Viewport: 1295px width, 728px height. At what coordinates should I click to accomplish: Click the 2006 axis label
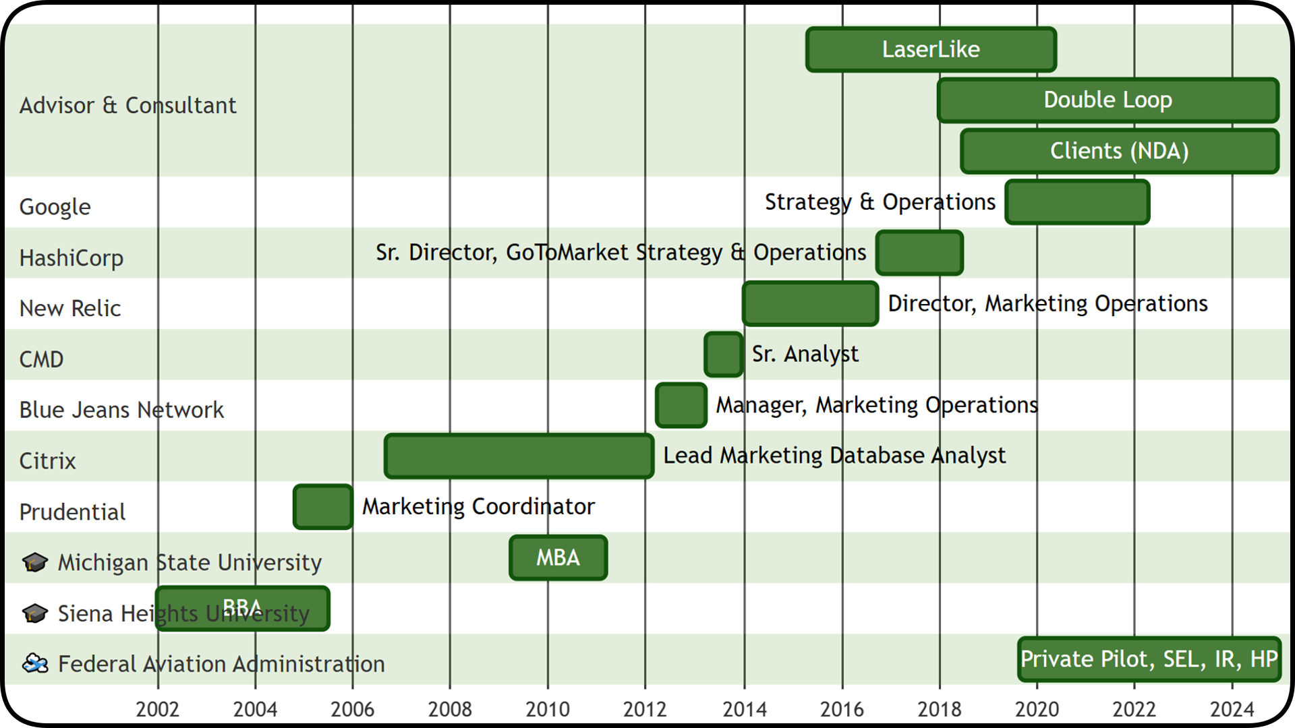pyautogui.click(x=353, y=710)
